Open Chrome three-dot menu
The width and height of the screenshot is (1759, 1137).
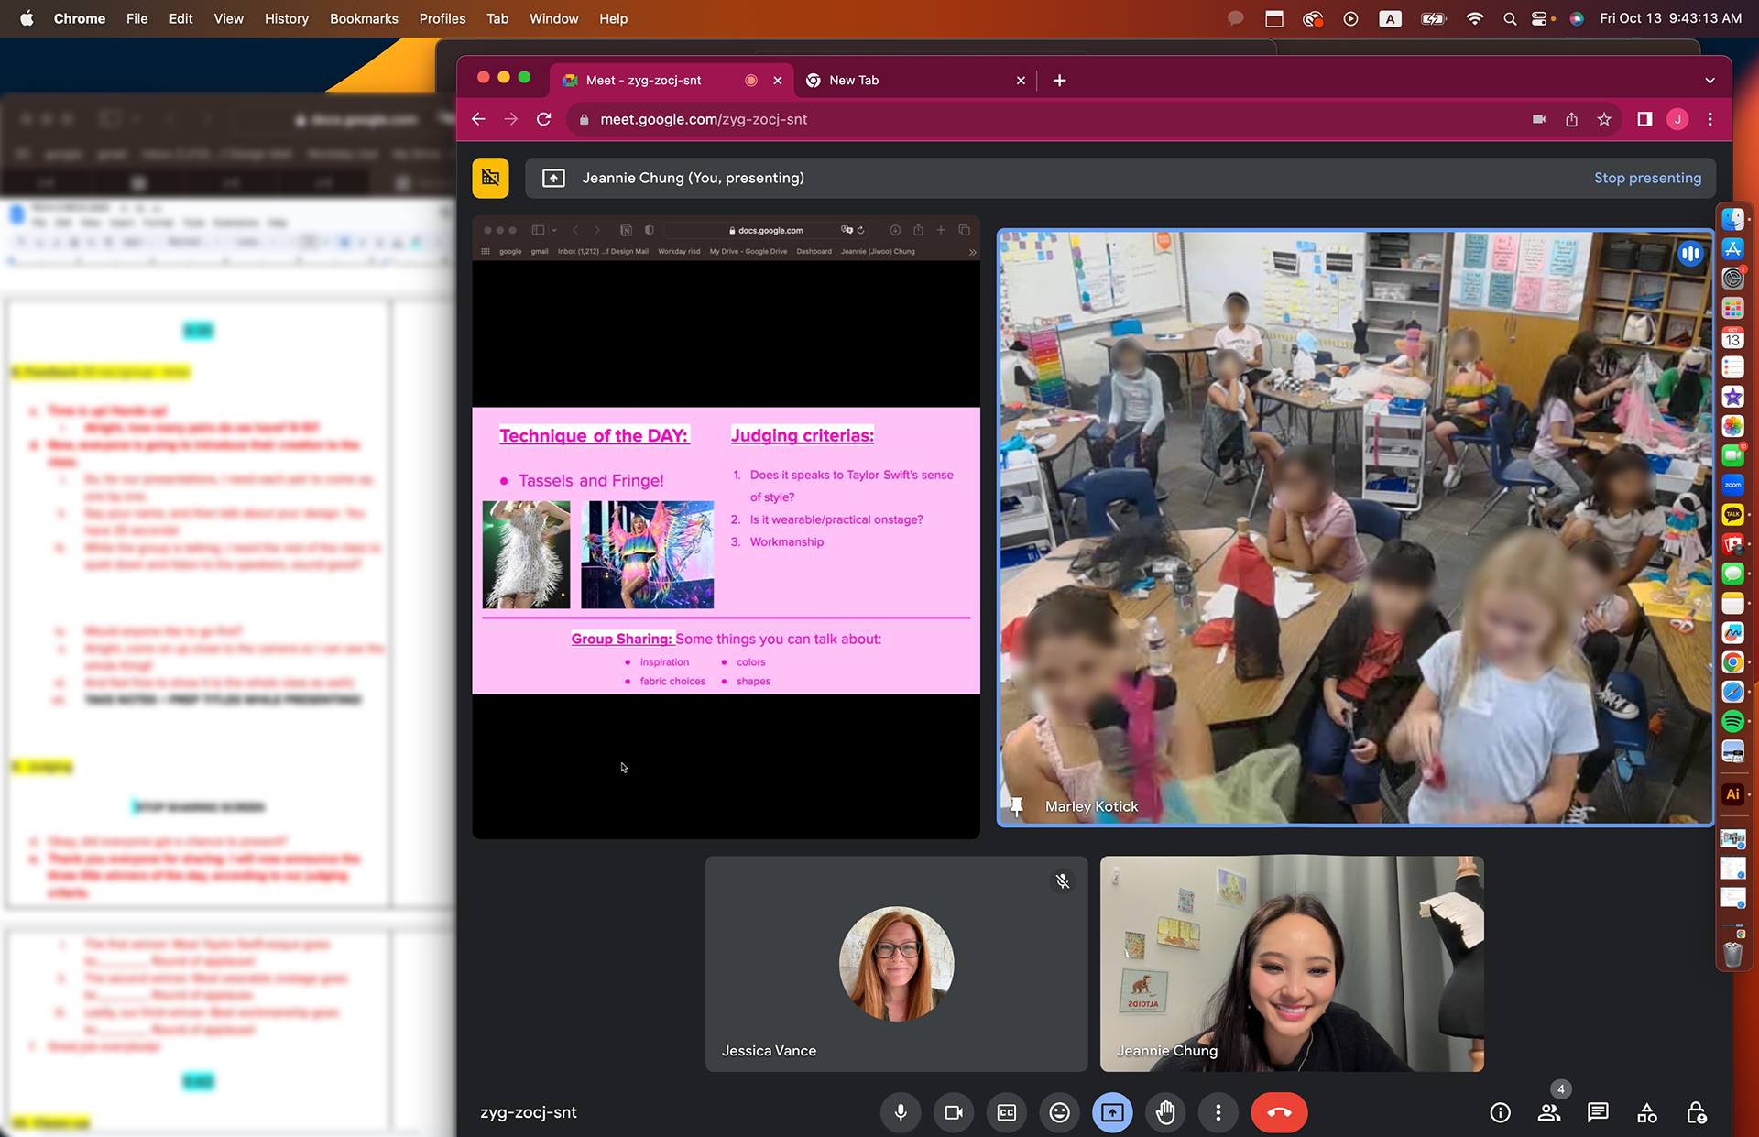point(1710,119)
